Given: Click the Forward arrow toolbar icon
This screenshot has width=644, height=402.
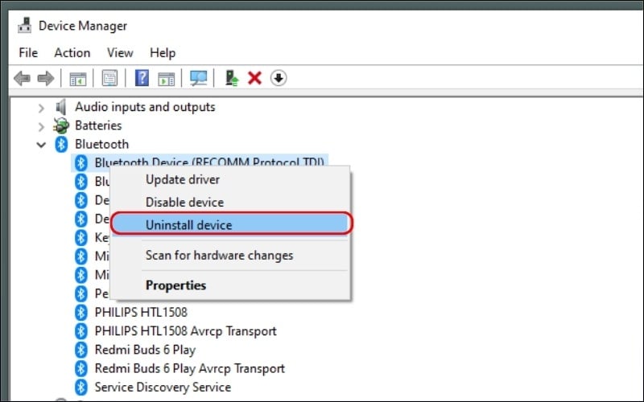Looking at the screenshot, I should pos(46,78).
